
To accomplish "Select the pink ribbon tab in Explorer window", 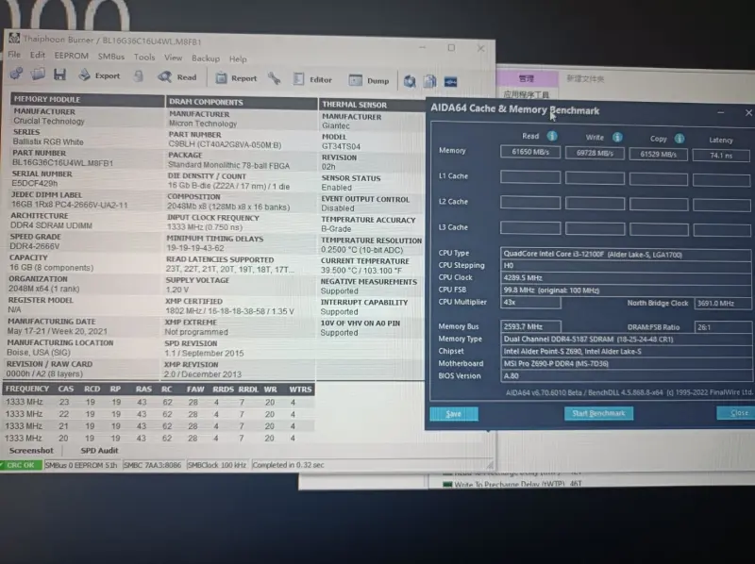I will coord(527,78).
